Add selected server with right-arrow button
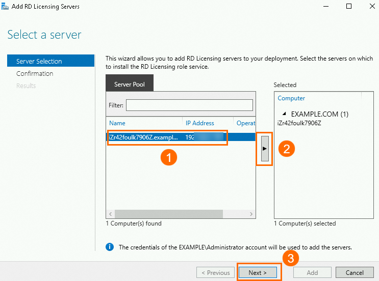379x281 pixels. point(265,149)
